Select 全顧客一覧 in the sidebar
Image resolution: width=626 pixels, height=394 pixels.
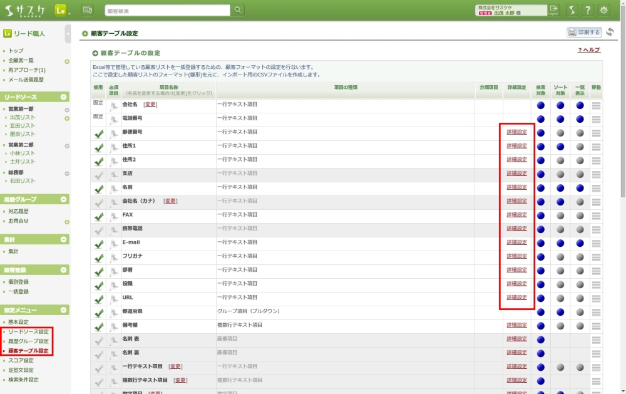(21, 61)
